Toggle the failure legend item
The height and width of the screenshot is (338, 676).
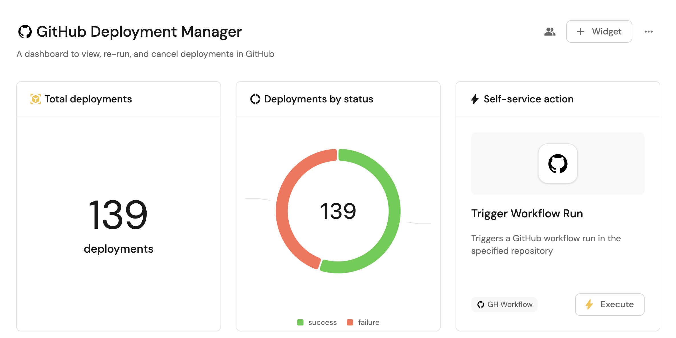tap(369, 322)
